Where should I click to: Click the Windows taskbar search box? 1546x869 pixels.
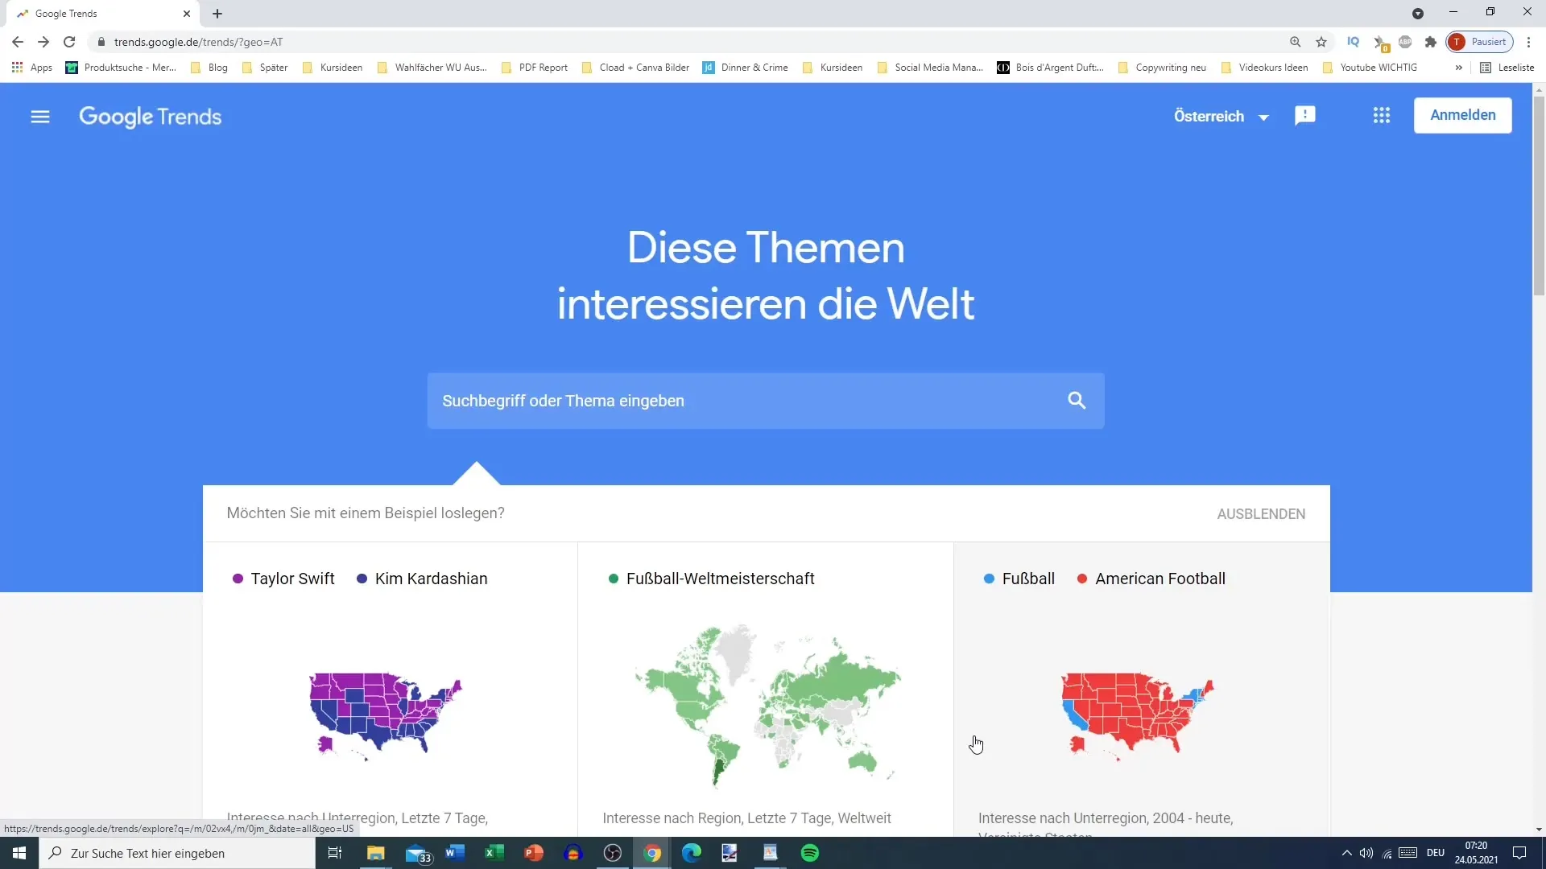[177, 853]
